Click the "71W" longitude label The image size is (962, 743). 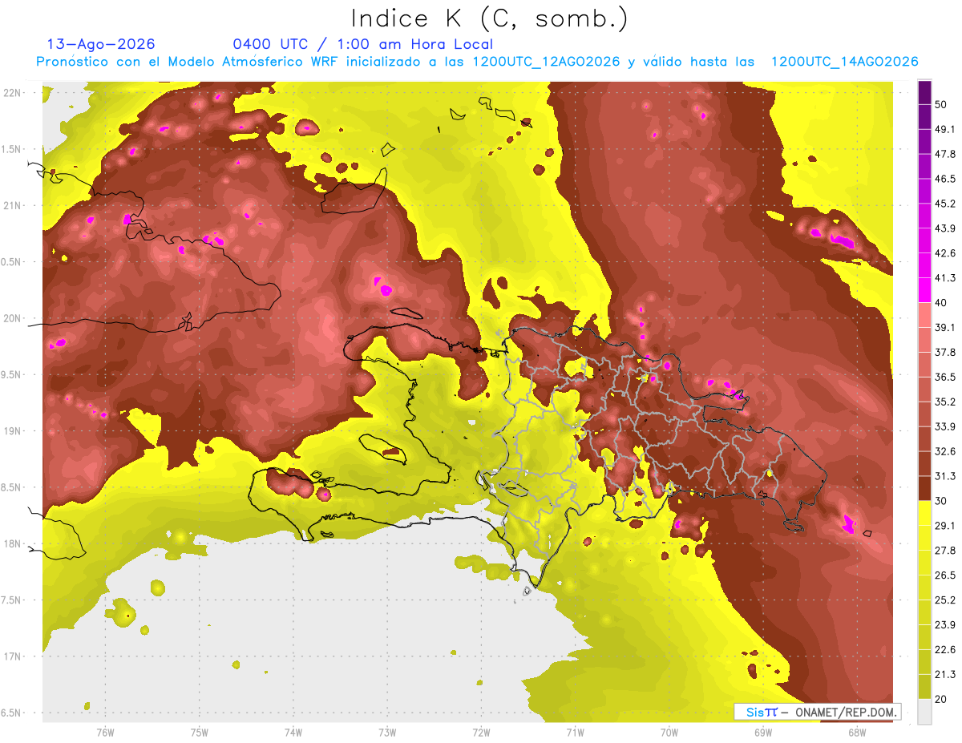click(x=575, y=732)
